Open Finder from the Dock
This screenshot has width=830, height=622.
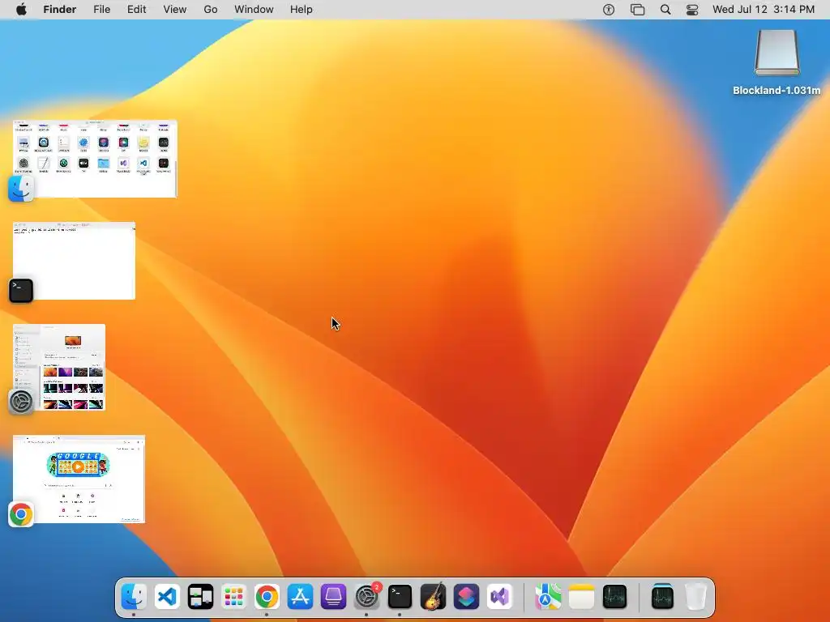pyautogui.click(x=134, y=597)
